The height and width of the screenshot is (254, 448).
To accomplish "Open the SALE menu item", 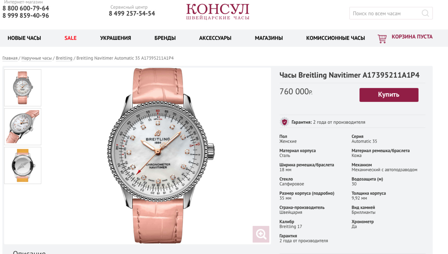I will click(x=70, y=38).
